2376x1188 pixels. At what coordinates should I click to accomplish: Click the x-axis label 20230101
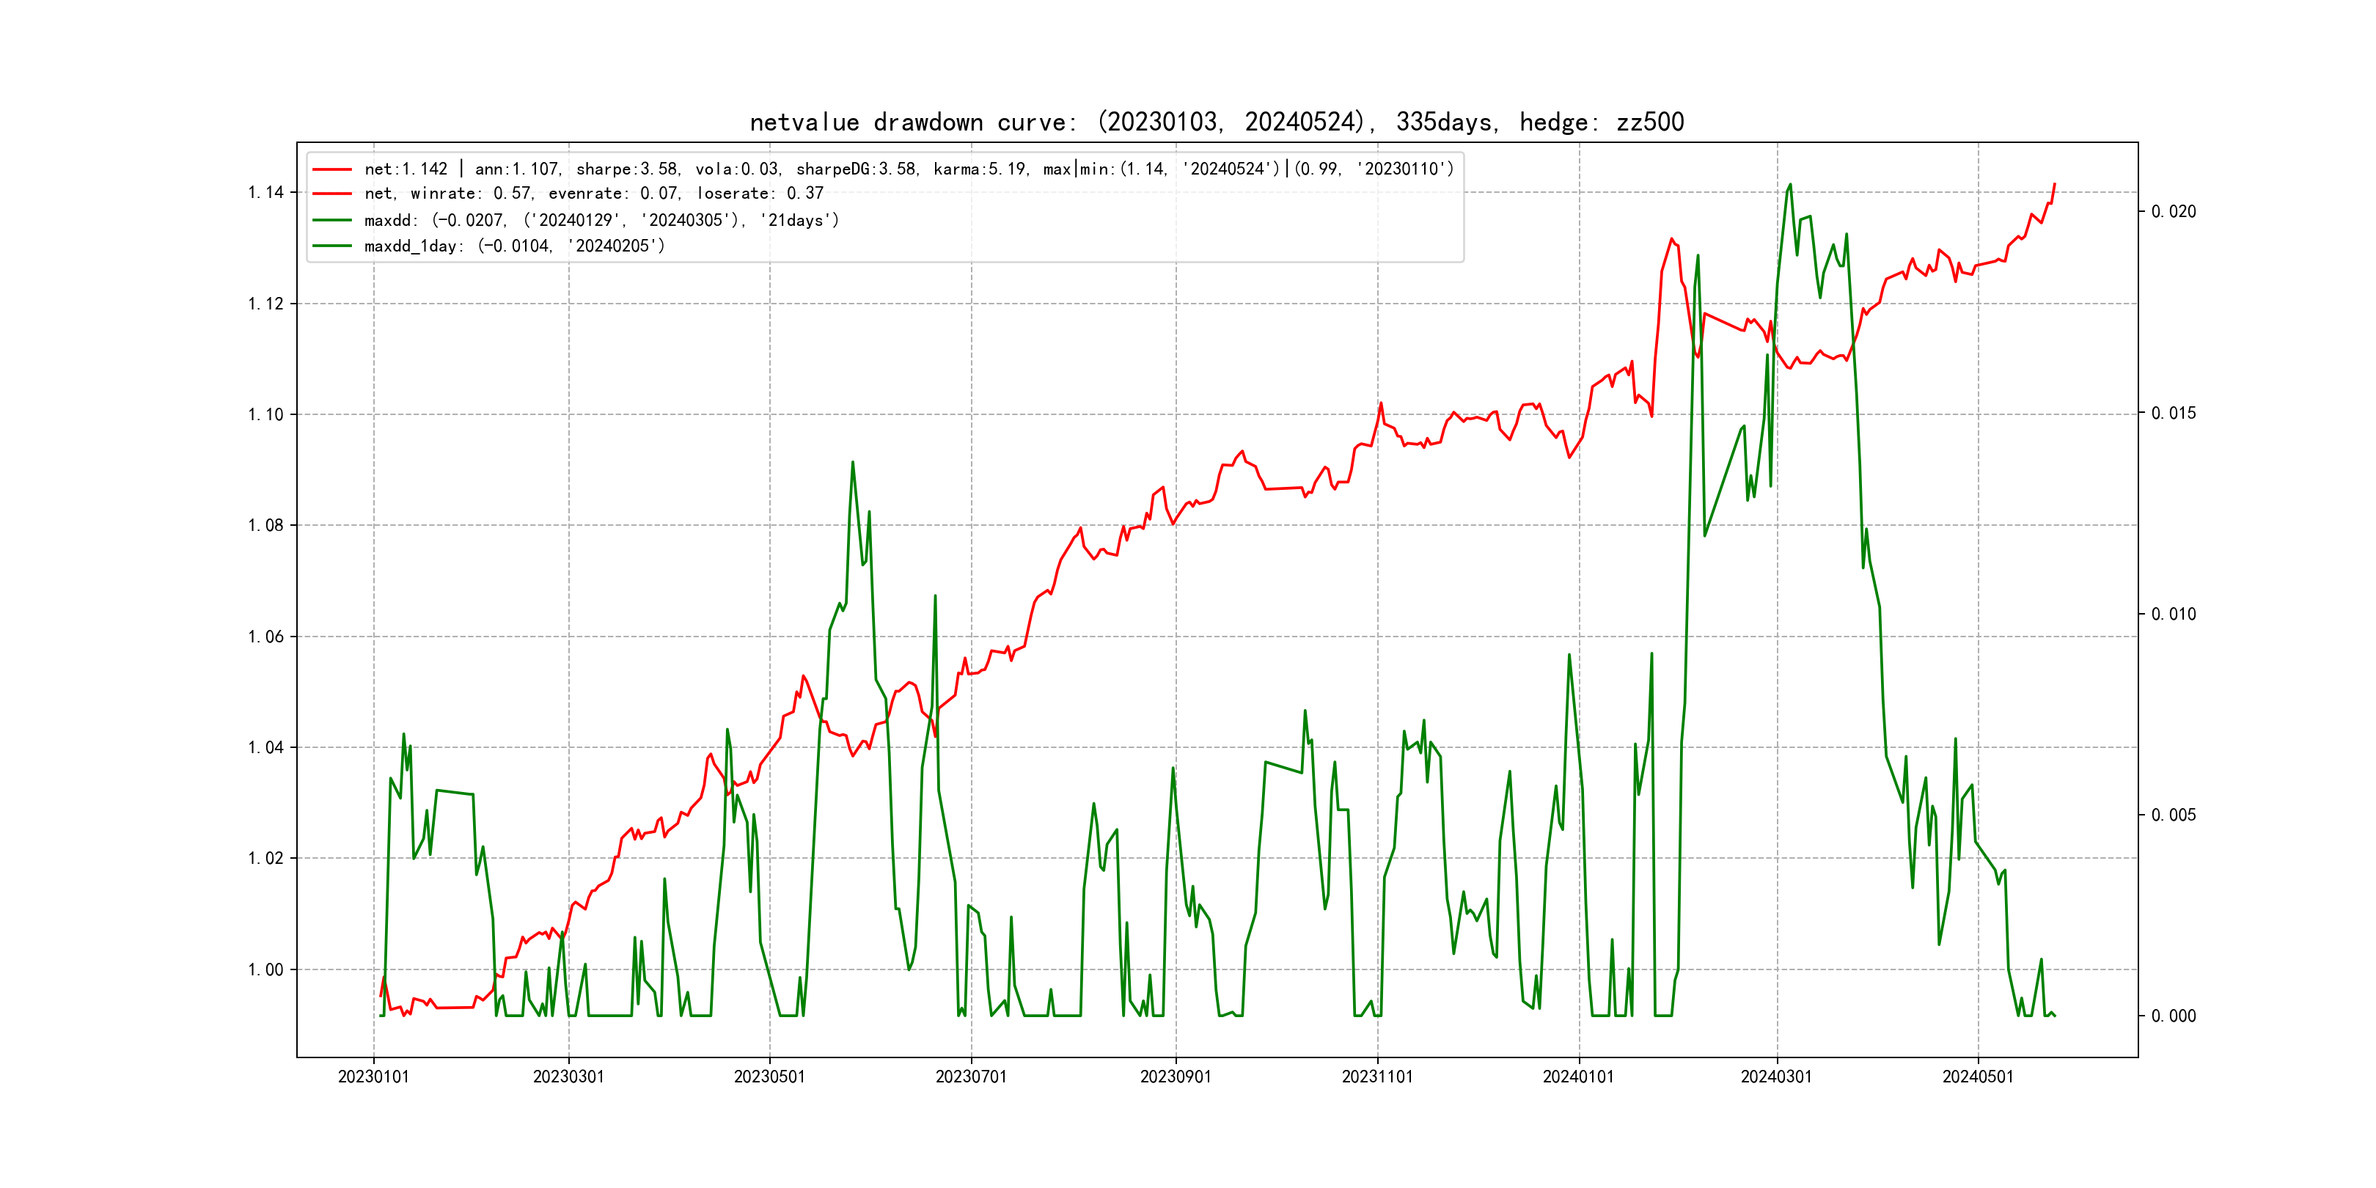tap(373, 1077)
